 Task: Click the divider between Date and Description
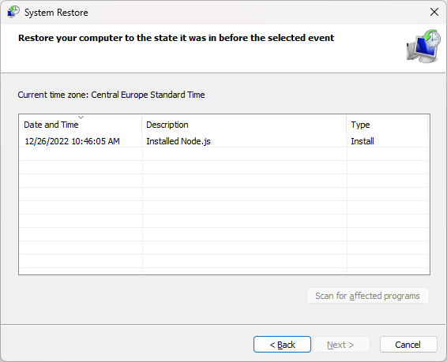[x=141, y=125]
